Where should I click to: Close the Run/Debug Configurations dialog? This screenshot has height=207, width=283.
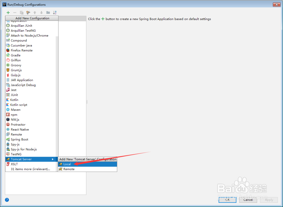point(276,5)
